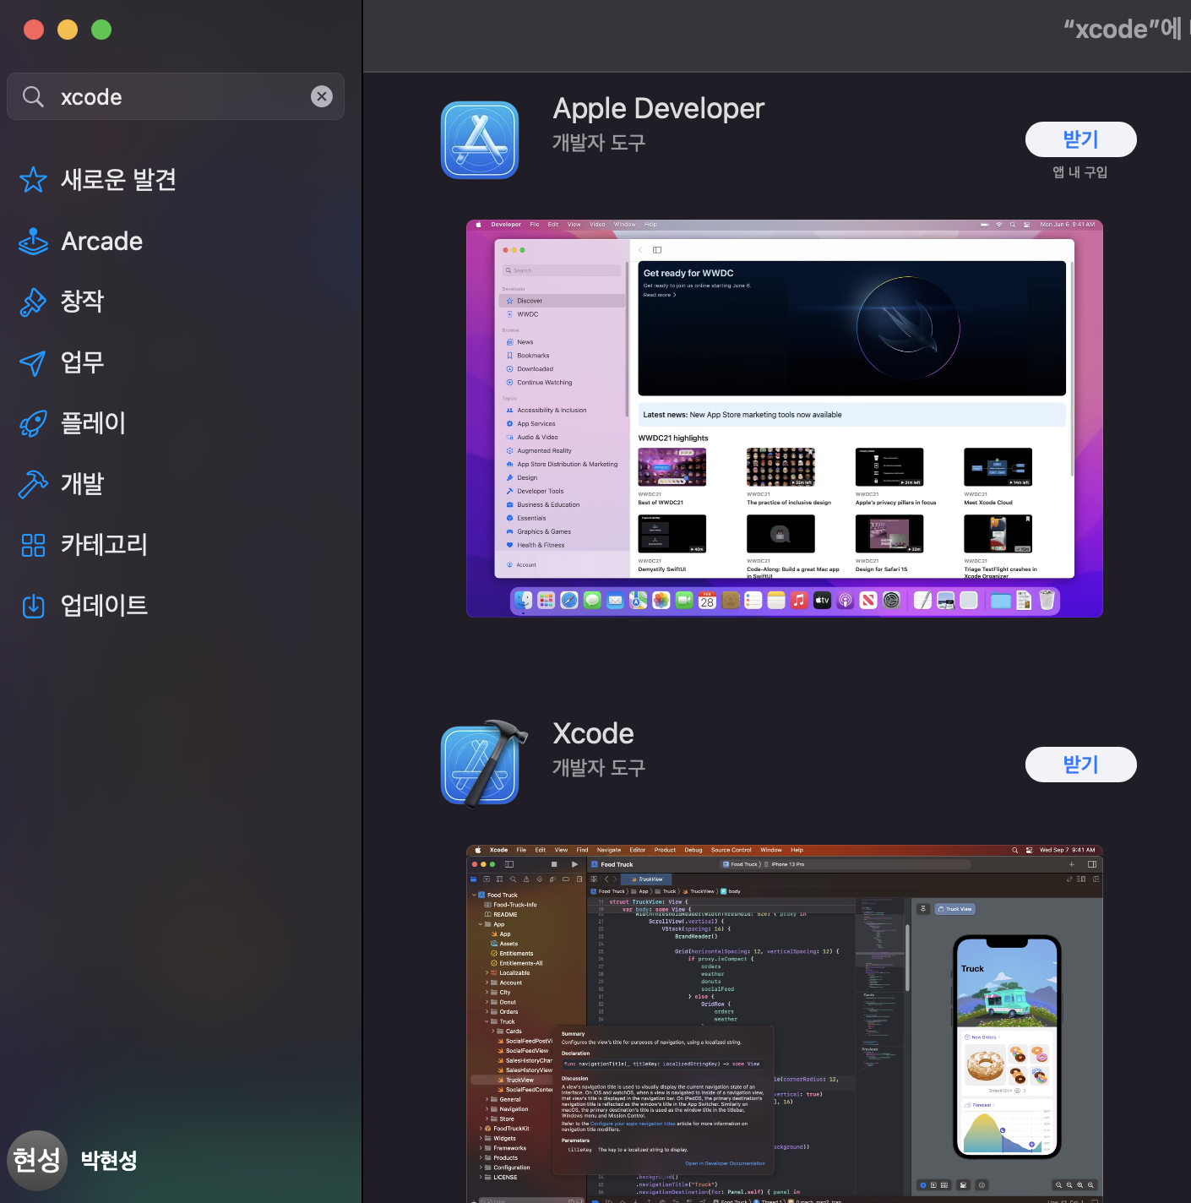Image resolution: width=1191 pixels, height=1203 pixels.
Task: Click the search magnifier icon in sidebar
Action: (33, 96)
